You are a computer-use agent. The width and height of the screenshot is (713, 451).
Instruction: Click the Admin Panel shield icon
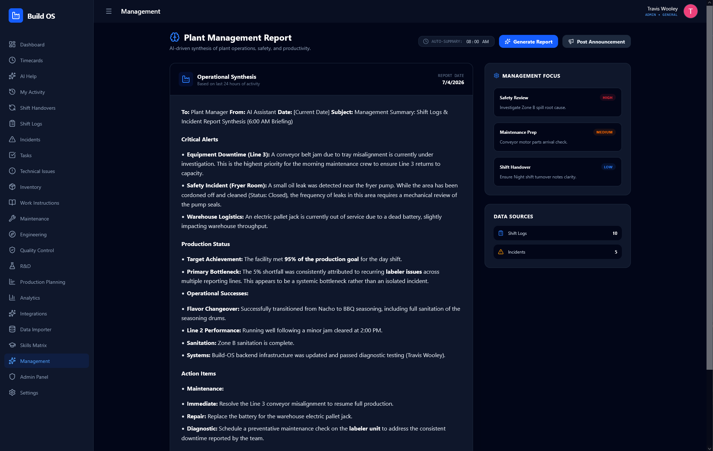tap(12, 377)
